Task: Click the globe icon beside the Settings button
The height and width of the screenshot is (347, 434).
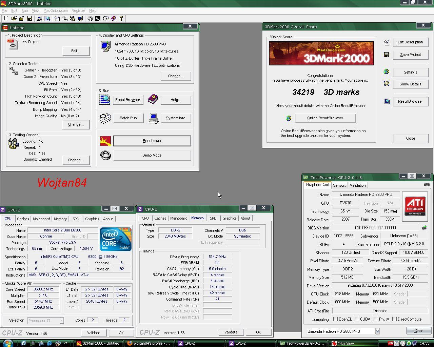Action: [387, 72]
